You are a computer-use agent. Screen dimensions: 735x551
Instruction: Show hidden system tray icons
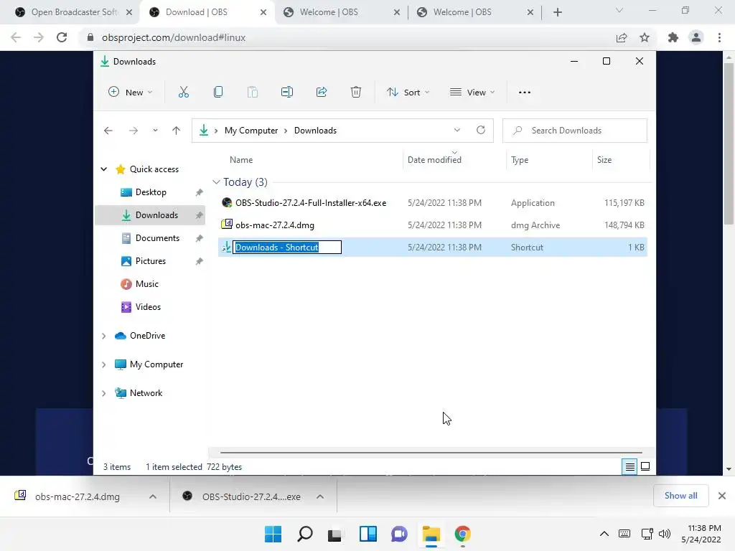(604, 534)
